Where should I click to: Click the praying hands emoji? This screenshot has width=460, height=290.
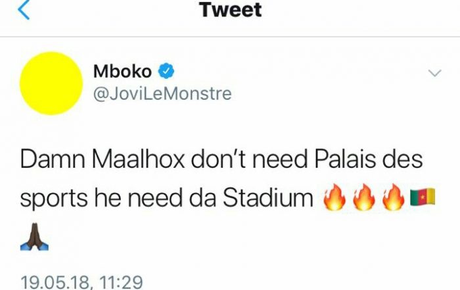pyautogui.click(x=35, y=236)
